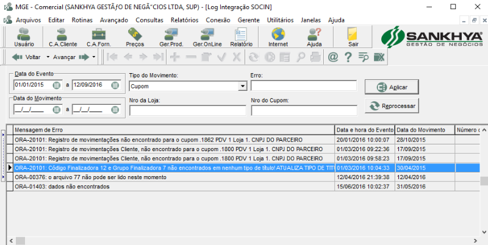The width and height of the screenshot is (488, 245).
Task: Open calendar for Data do Evento end date
Action: (x=115, y=85)
